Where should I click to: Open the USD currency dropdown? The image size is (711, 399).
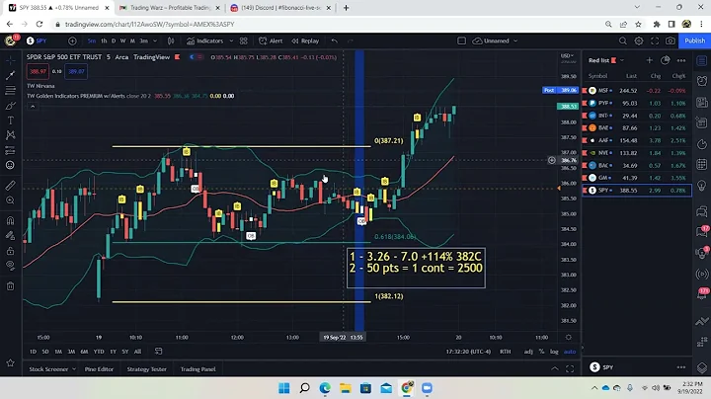(x=567, y=55)
